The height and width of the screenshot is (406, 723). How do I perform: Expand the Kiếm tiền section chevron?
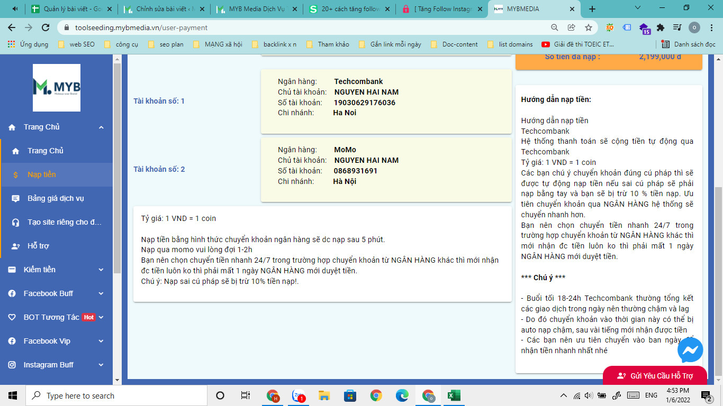(101, 270)
